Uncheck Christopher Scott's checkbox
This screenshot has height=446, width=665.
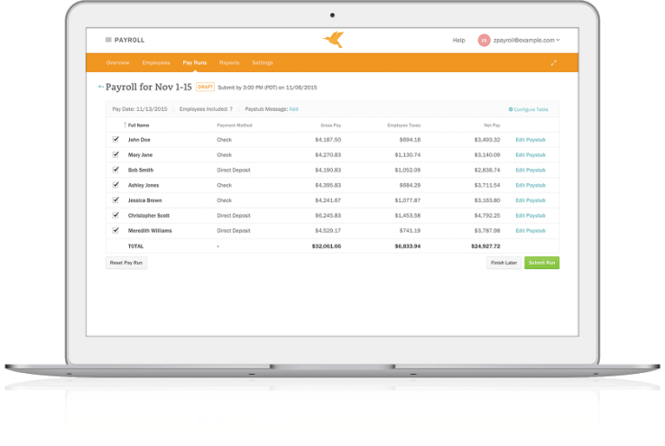pos(115,215)
